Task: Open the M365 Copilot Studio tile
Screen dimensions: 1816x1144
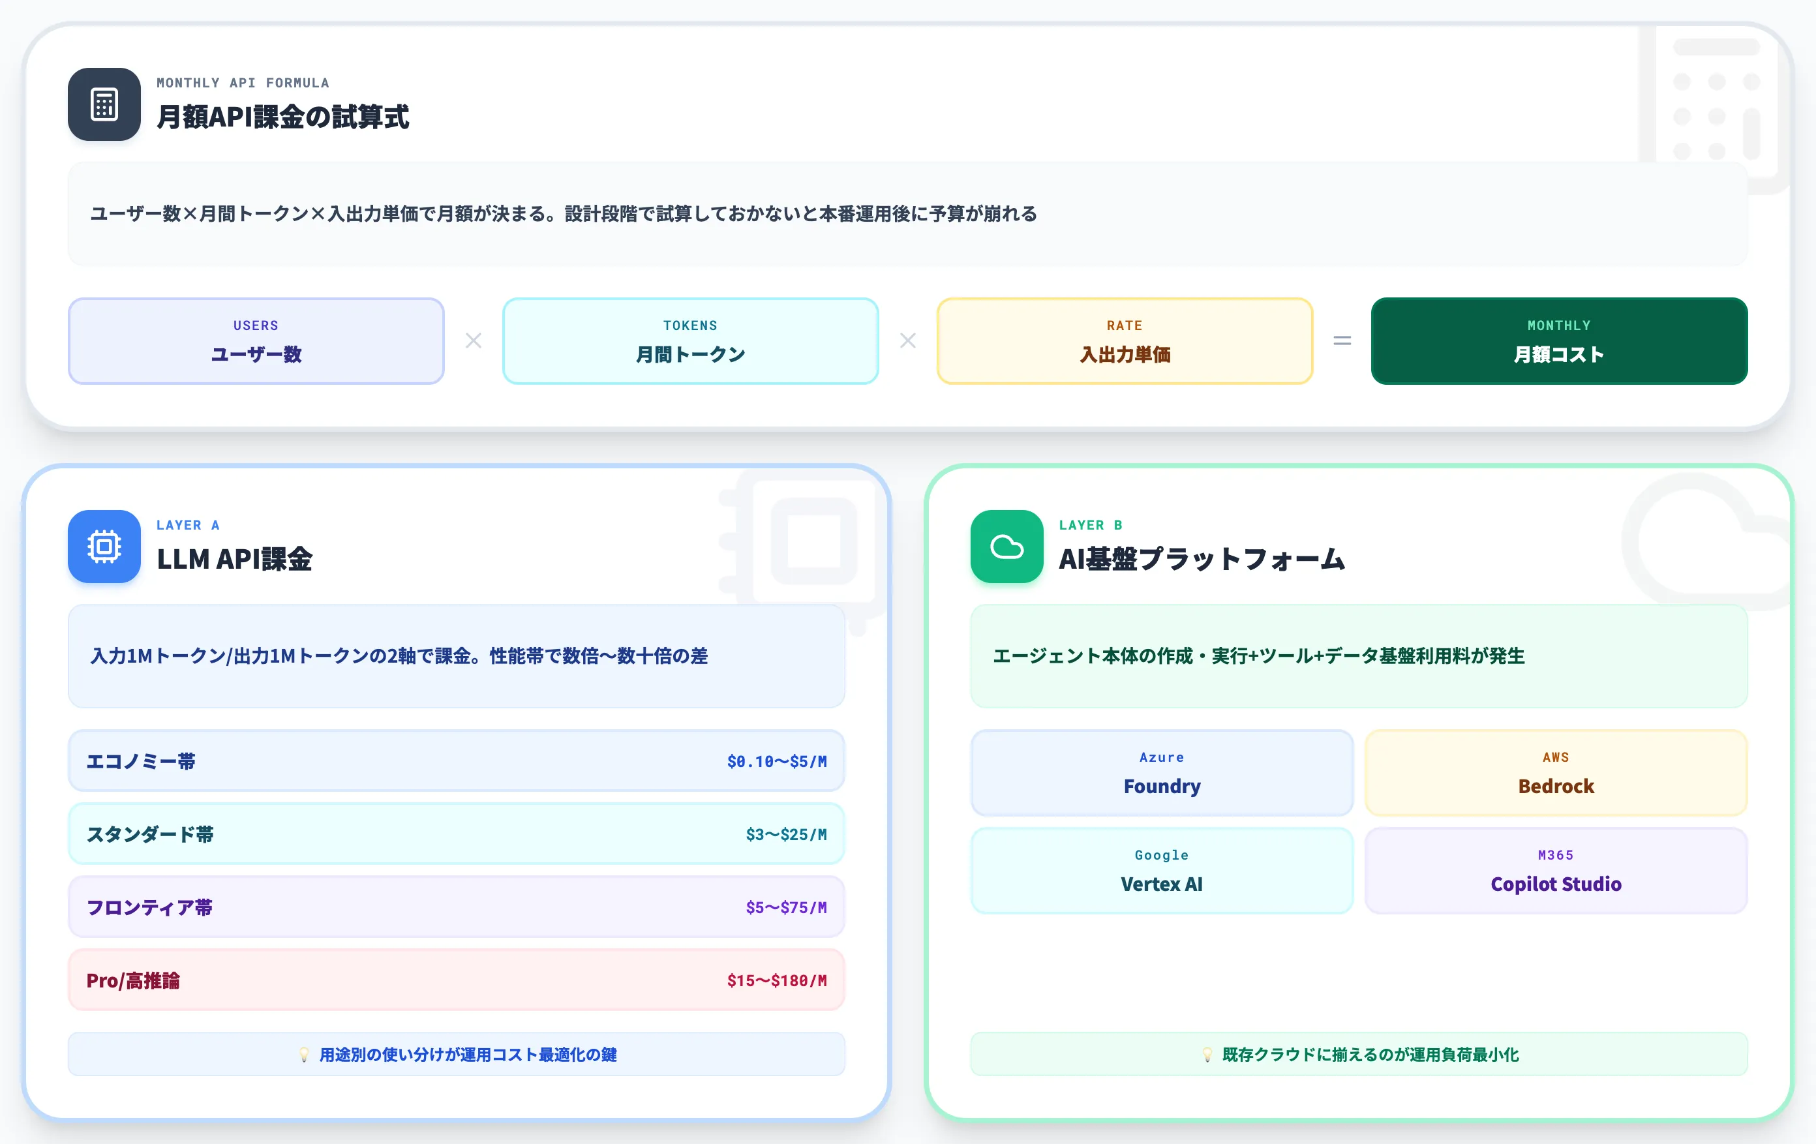Action: [x=1556, y=871]
